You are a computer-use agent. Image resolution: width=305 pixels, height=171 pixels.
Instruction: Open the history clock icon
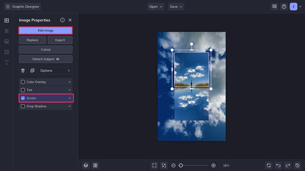click(x=298, y=166)
